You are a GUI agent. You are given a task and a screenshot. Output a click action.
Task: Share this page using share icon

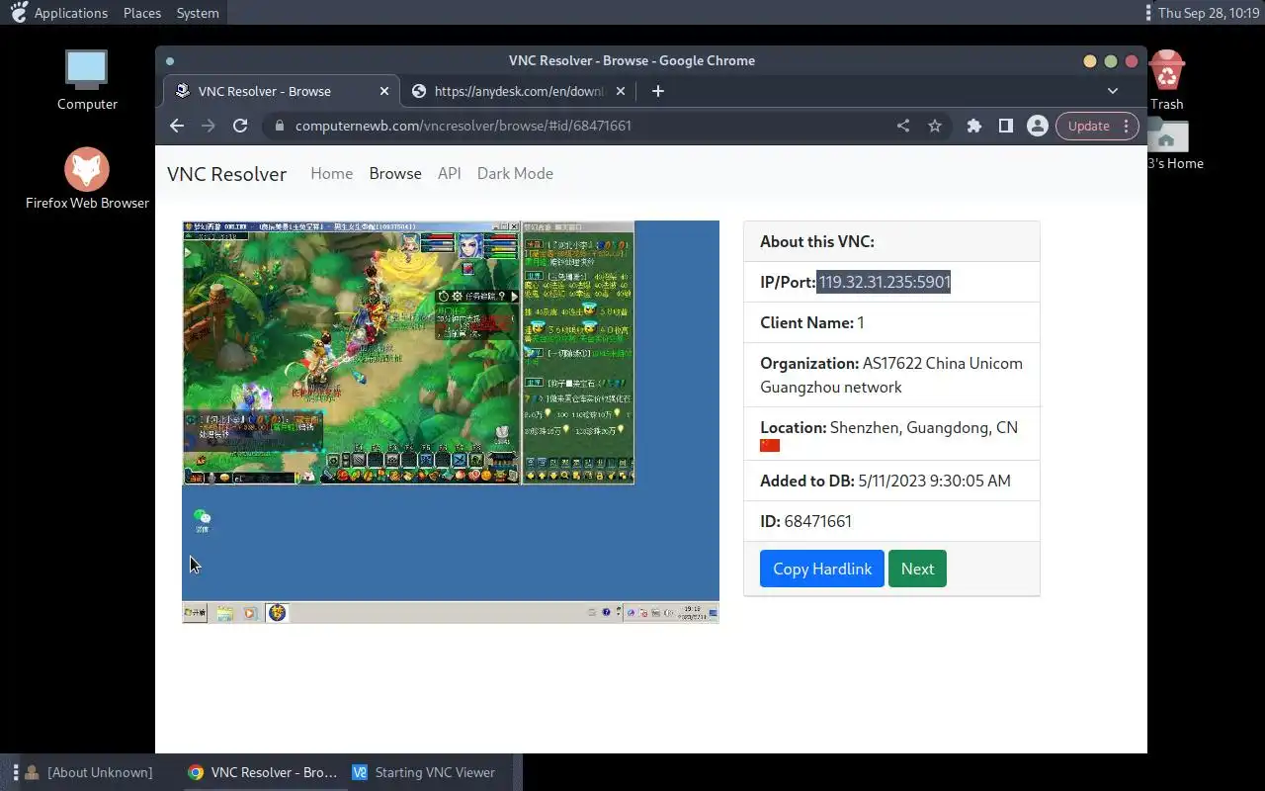pyautogui.click(x=903, y=126)
